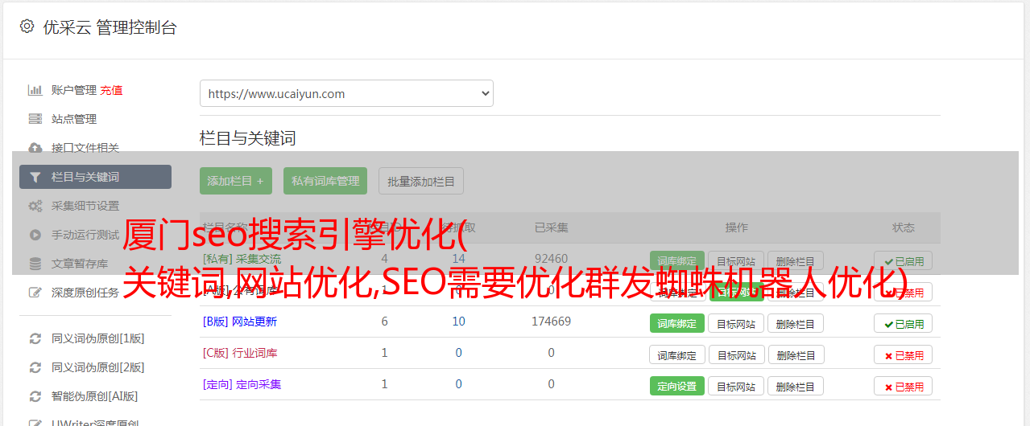The width and height of the screenshot is (1030, 426).
Task: Click 目标网站 for the 定向采集 row
Action: point(736,386)
